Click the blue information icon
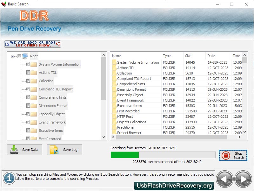The image size is (254, 191). pos(9,178)
